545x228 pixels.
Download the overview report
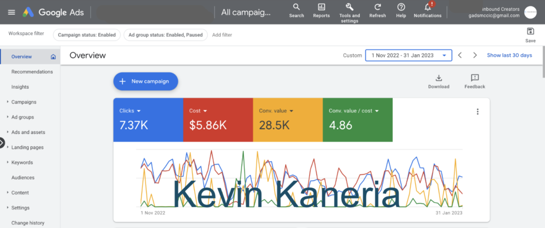tap(439, 81)
